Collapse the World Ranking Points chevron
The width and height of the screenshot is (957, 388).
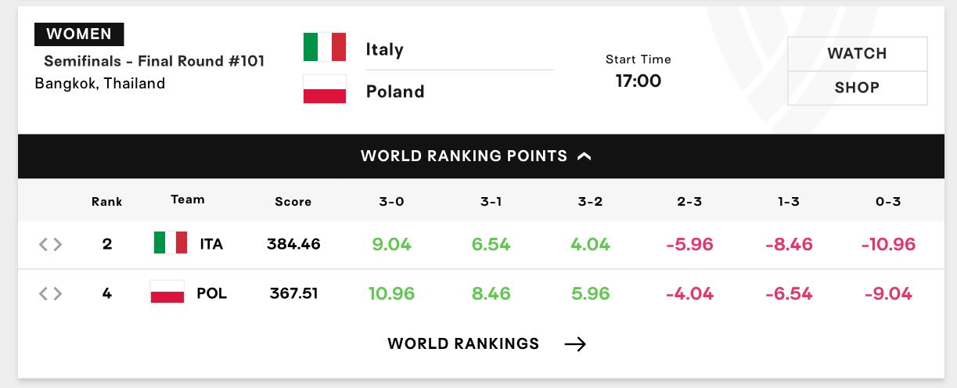point(584,156)
